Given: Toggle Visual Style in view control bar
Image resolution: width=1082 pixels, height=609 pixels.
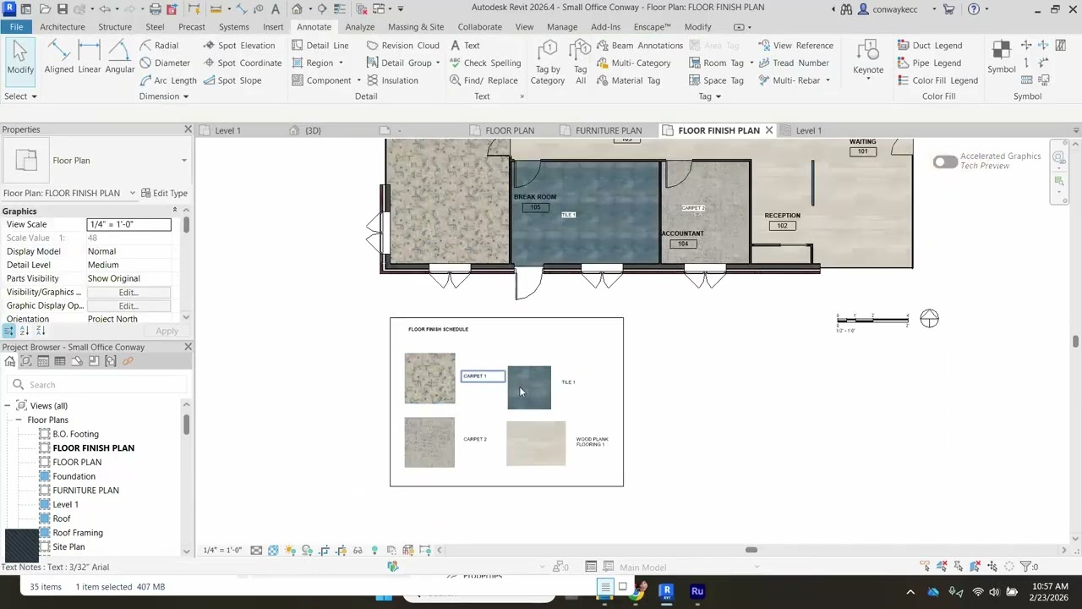Looking at the screenshot, I should [x=273, y=551].
